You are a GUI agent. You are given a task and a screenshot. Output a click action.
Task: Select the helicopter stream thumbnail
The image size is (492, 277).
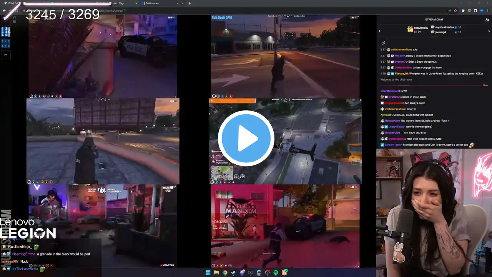pyautogui.click(x=285, y=141)
